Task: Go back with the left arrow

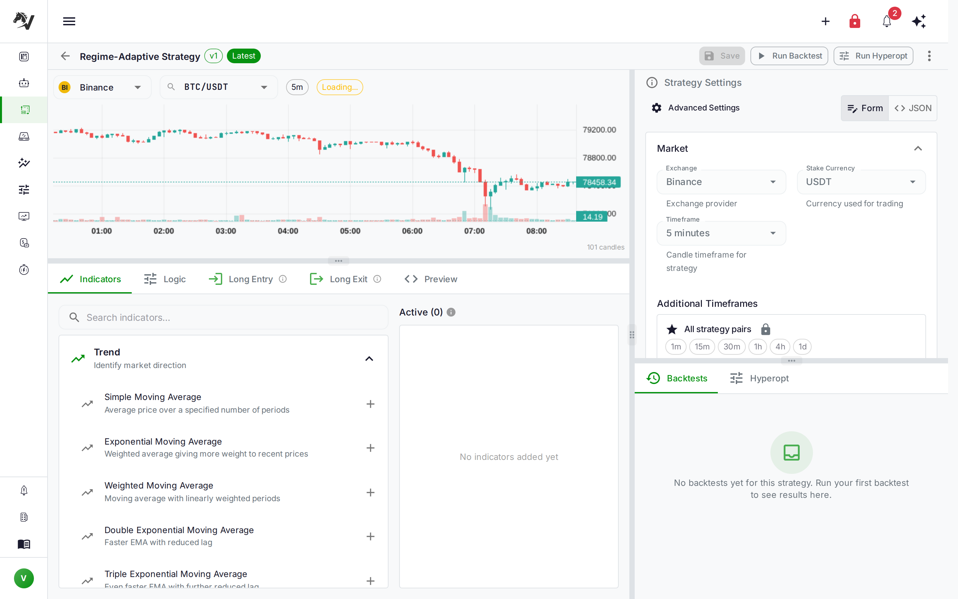Action: (x=65, y=56)
